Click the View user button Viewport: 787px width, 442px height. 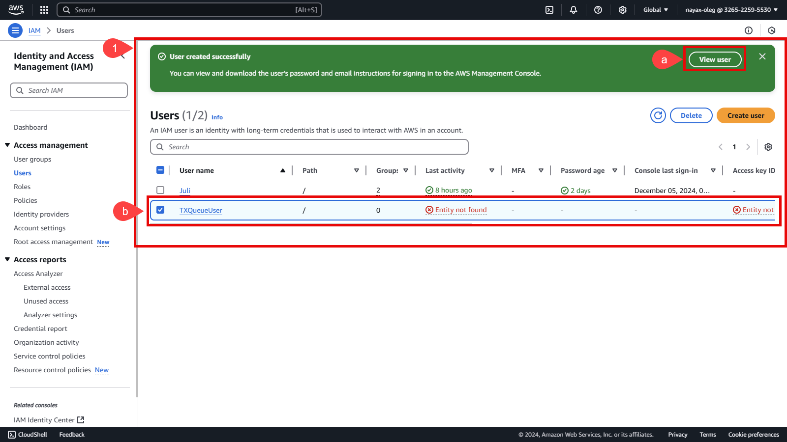point(715,59)
